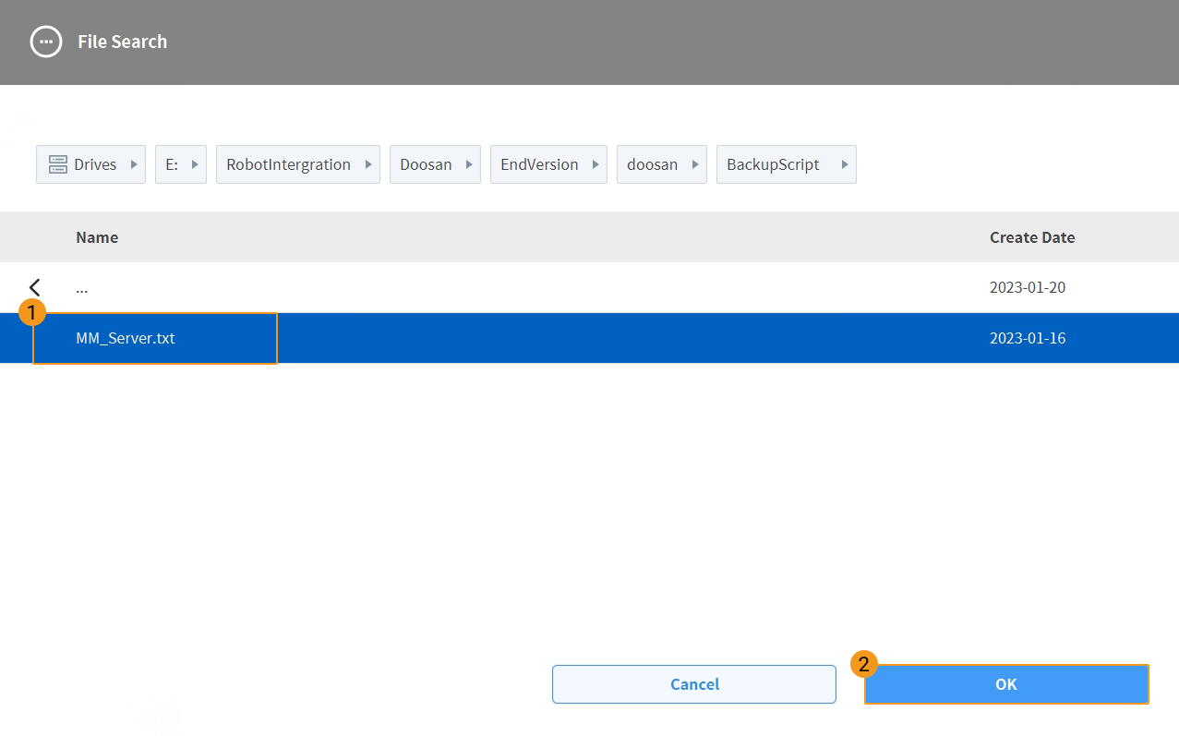Screen dimensions: 1179x736
Task: Click the 2023-01-20 date cell
Action: (x=1028, y=287)
